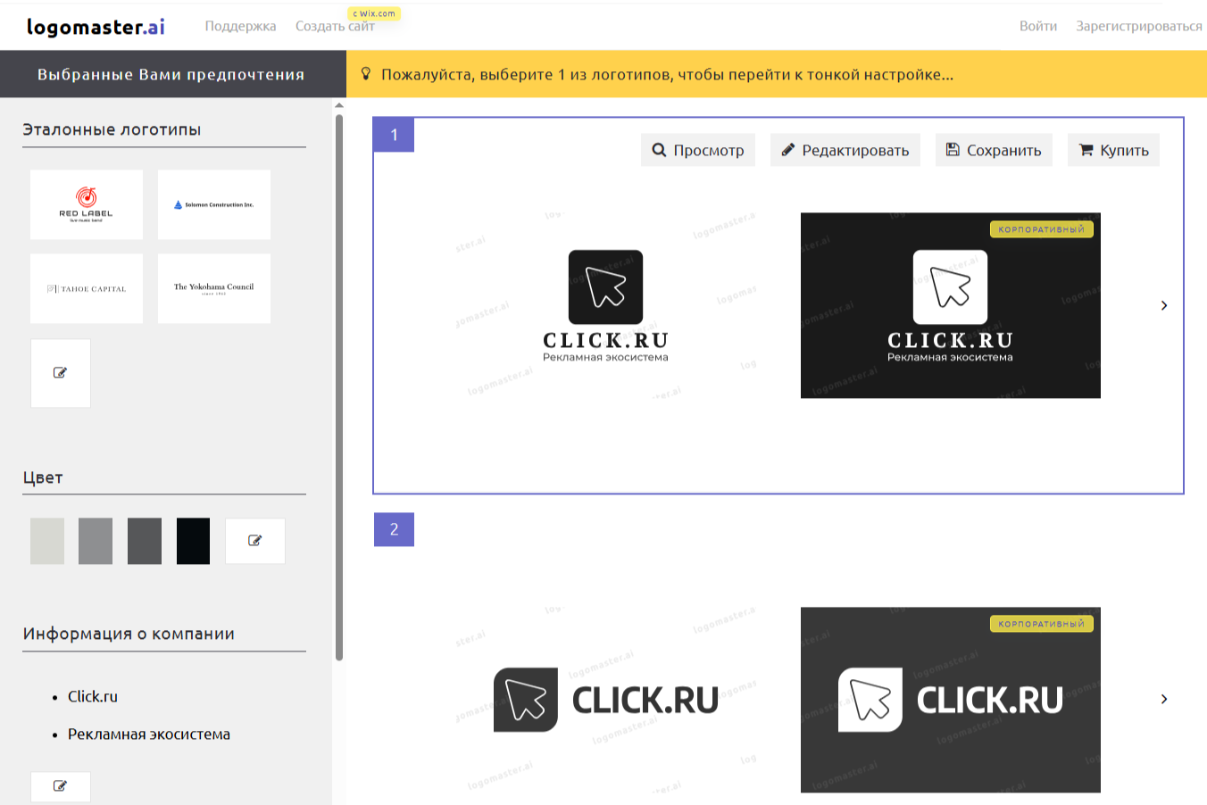This screenshot has height=805, width=1207.
Task: Open the Создать сайт link
Action: point(335,26)
